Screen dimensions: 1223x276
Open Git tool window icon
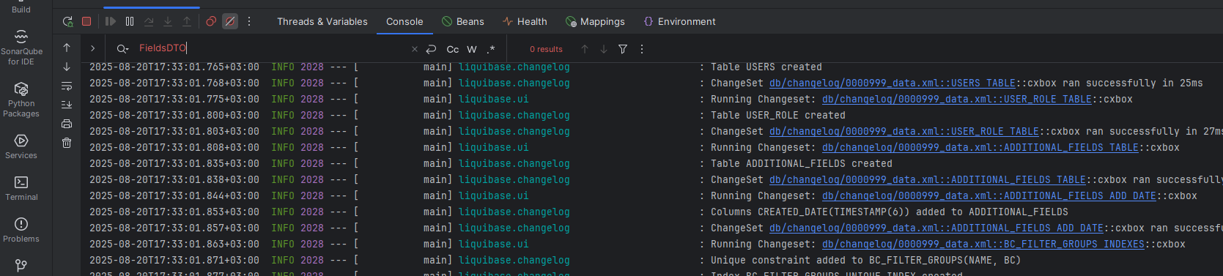21,266
